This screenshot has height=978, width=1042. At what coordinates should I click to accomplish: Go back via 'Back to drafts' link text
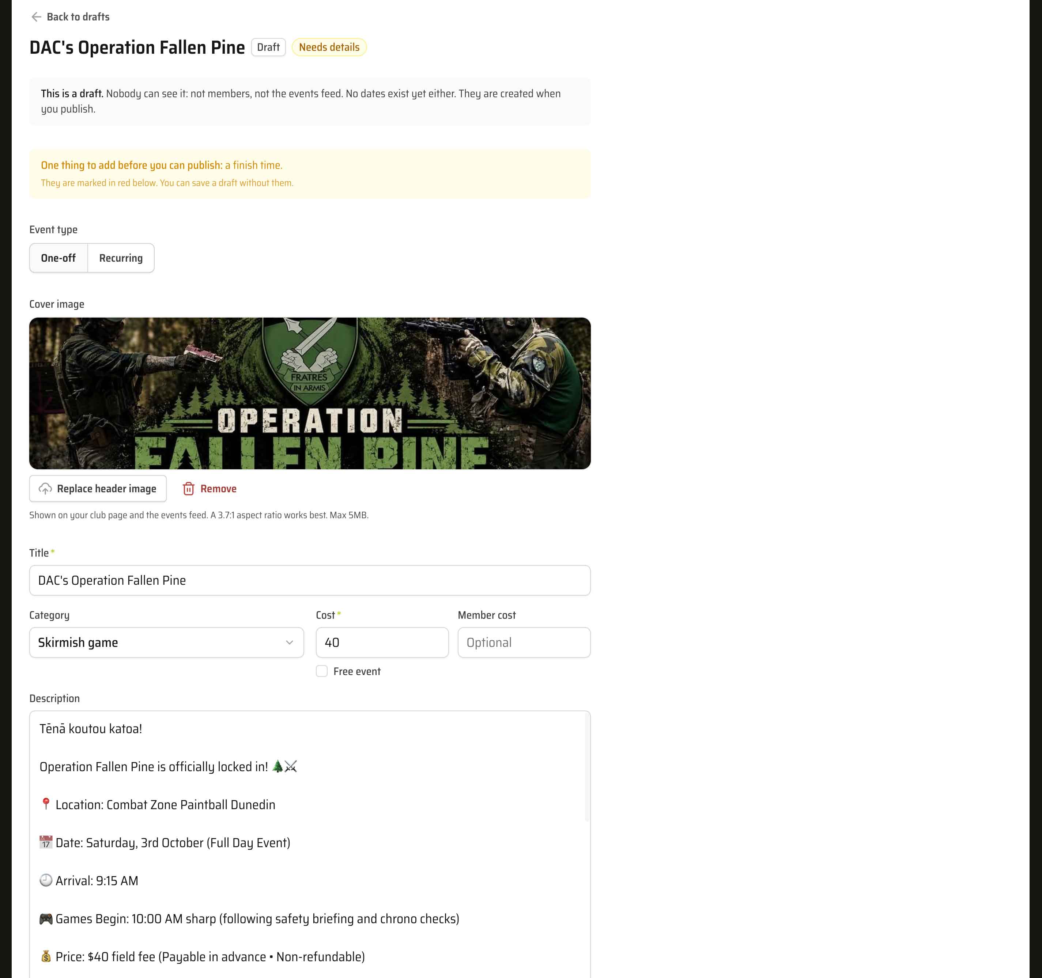pos(78,17)
